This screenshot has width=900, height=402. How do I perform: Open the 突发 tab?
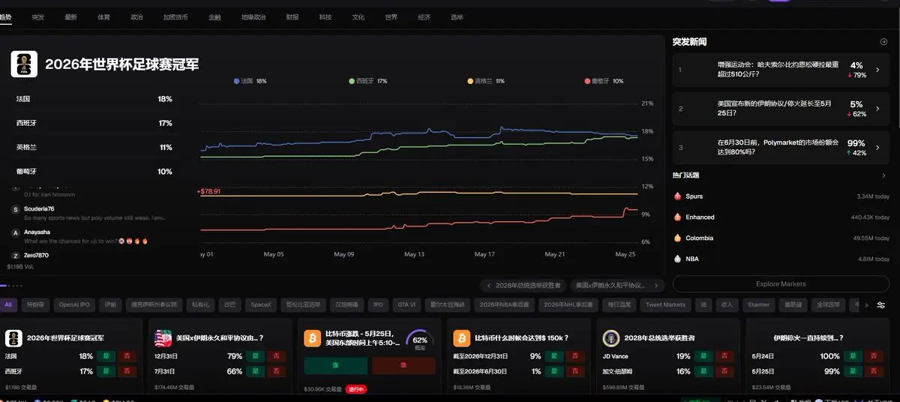click(x=37, y=16)
